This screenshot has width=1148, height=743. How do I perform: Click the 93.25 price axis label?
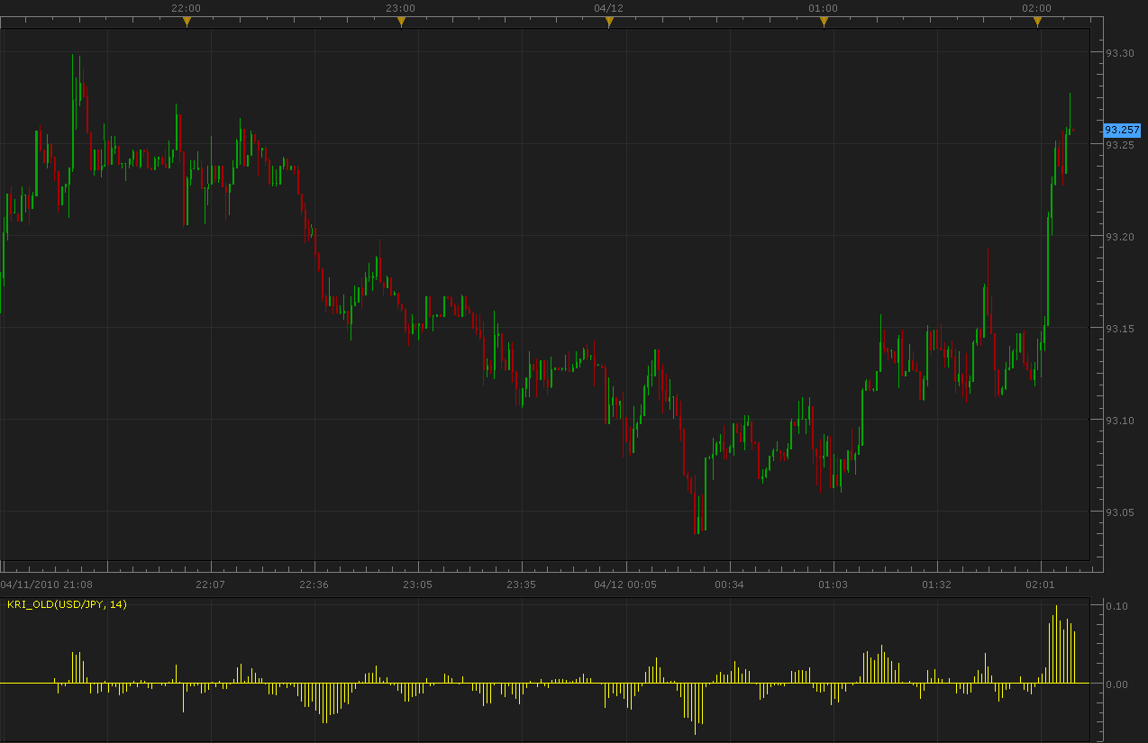(1119, 145)
